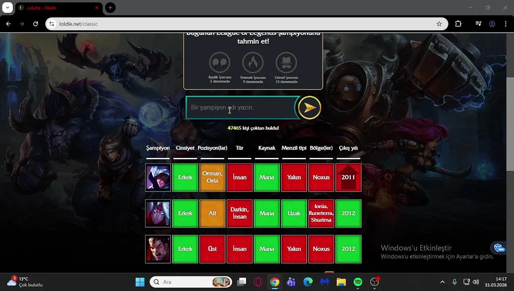Bookmark this page with the star icon
The width and height of the screenshot is (514, 291).
pyautogui.click(x=439, y=24)
